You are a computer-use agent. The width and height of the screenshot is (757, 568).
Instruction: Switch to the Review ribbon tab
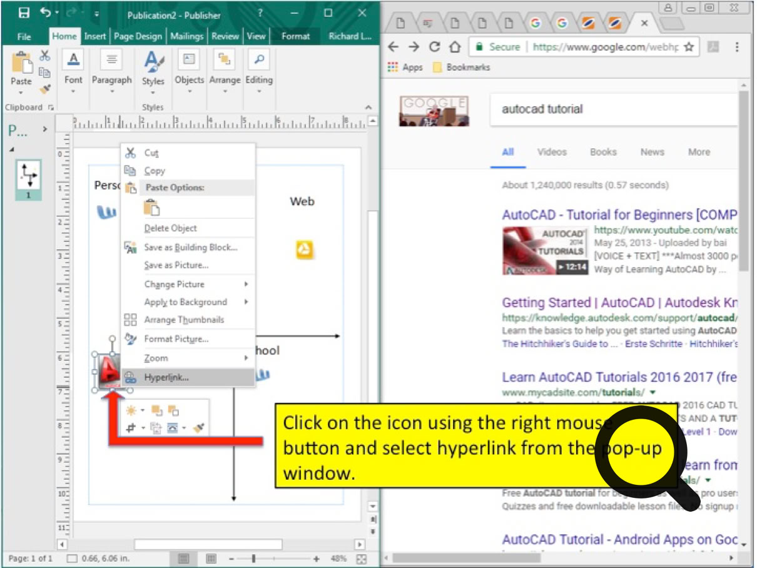coord(225,36)
